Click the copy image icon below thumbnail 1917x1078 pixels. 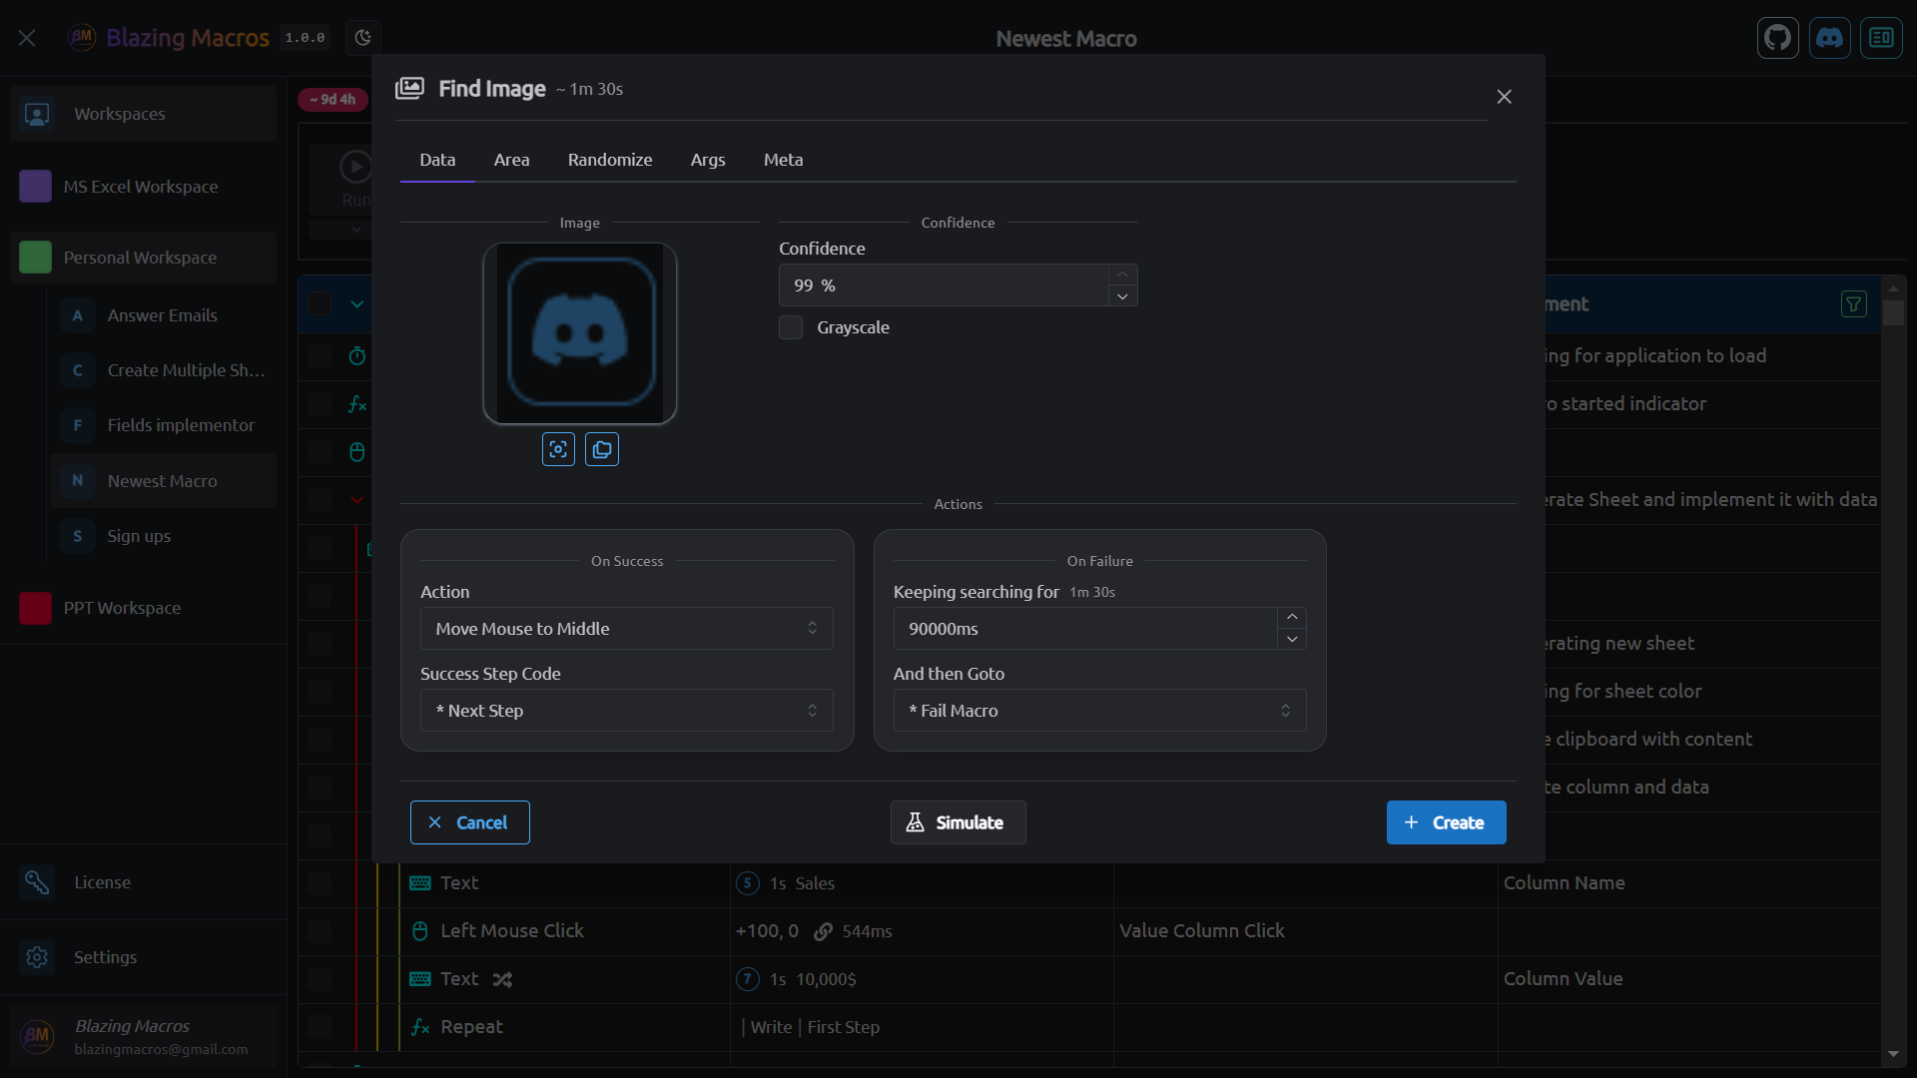tap(601, 449)
